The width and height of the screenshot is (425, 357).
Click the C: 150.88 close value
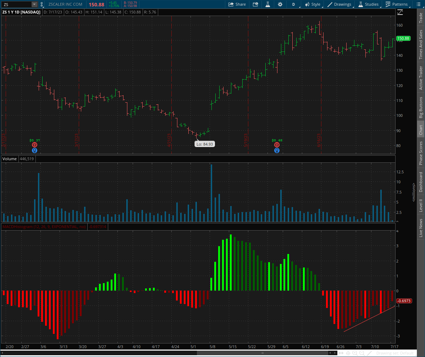pos(133,12)
